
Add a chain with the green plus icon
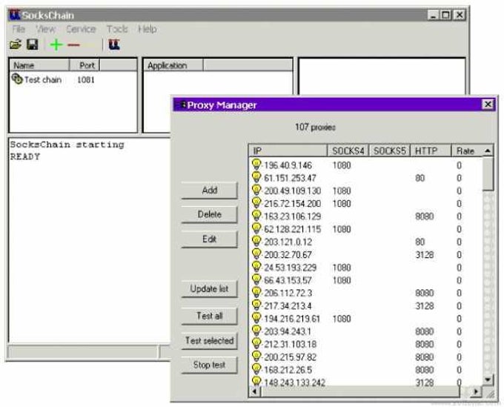point(56,44)
